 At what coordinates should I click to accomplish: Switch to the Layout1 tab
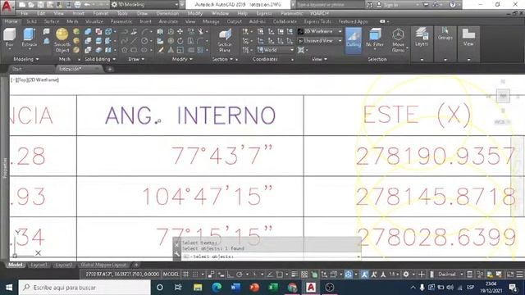[39, 265]
